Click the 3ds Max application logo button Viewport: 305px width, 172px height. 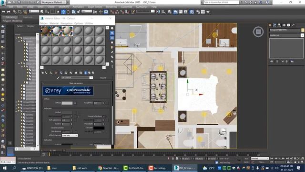pyautogui.click(x=3, y=2)
